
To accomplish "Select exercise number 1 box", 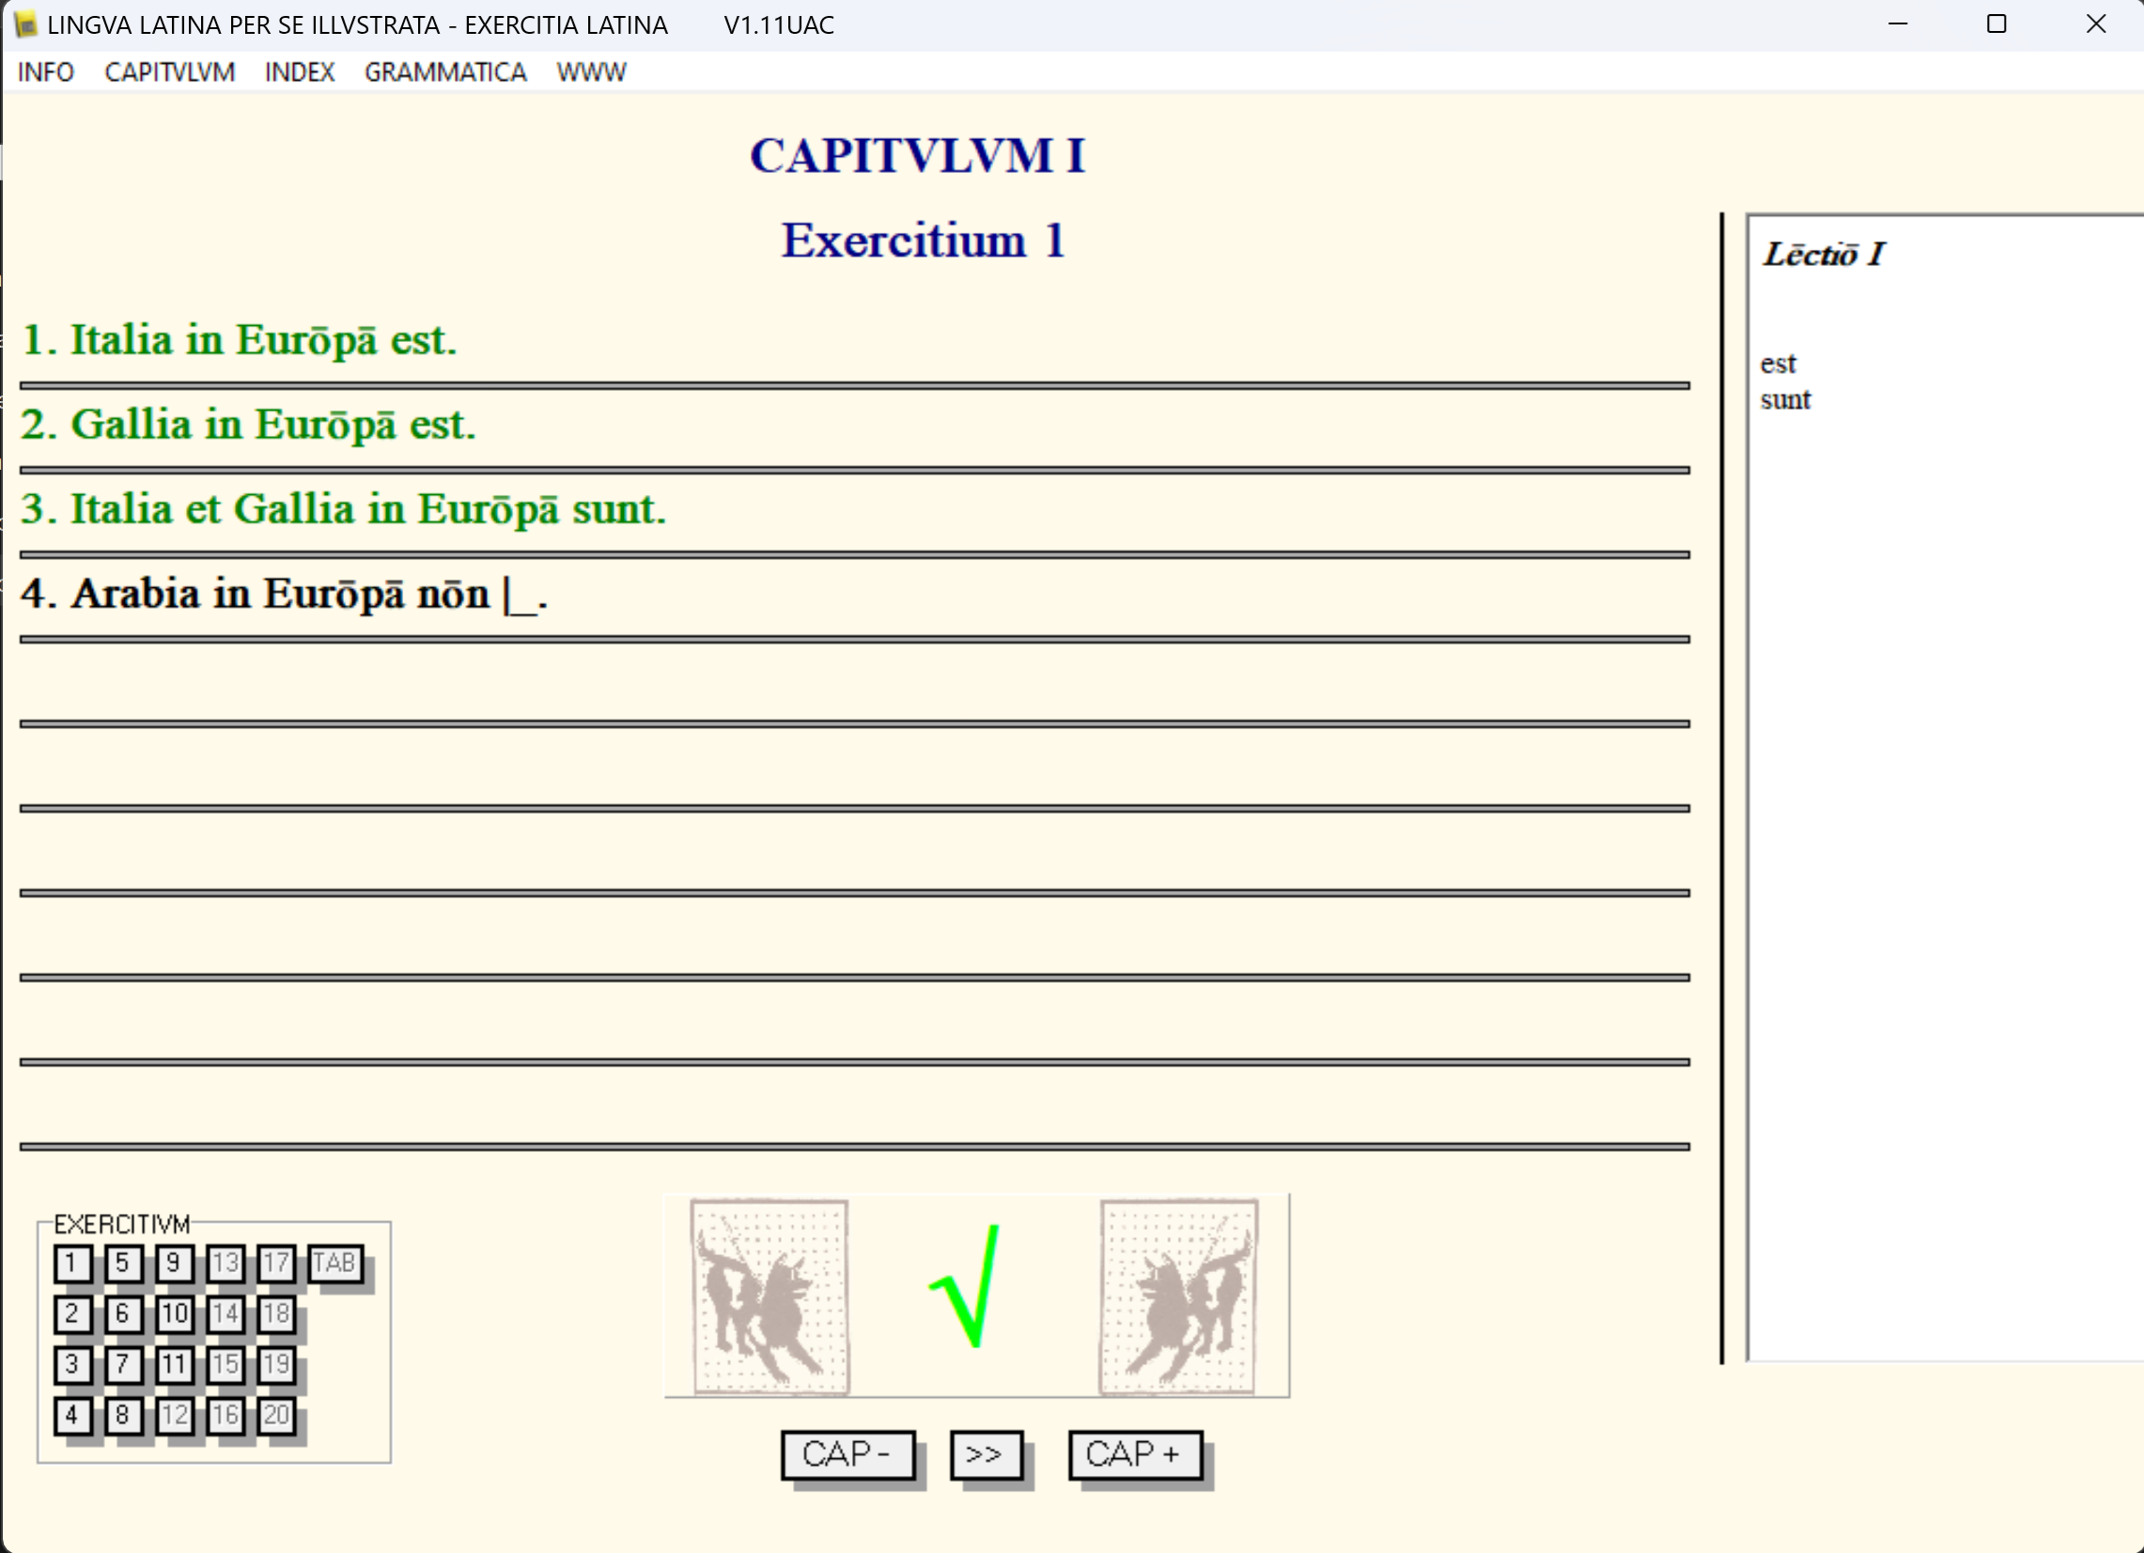I will tap(71, 1264).
